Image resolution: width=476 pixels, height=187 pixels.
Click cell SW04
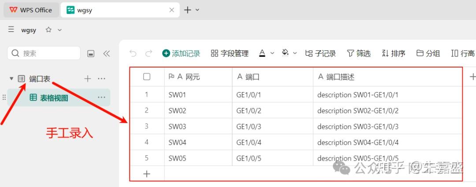pos(198,142)
